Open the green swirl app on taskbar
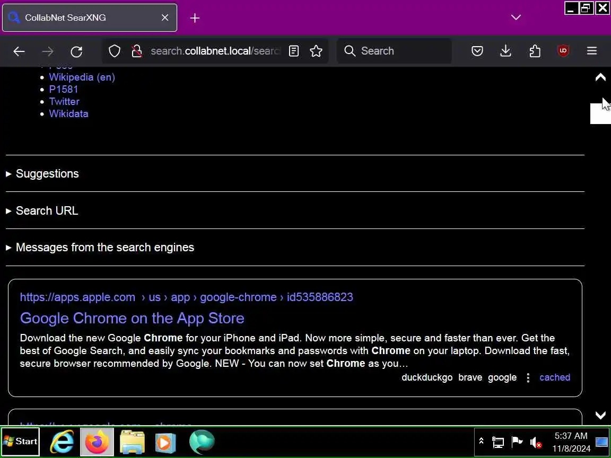 pos(202,442)
